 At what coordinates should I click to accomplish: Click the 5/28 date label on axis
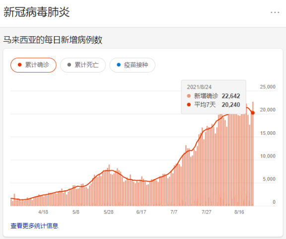point(109,212)
